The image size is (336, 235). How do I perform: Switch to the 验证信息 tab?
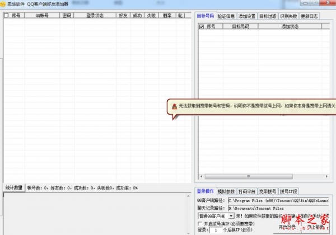point(226,16)
